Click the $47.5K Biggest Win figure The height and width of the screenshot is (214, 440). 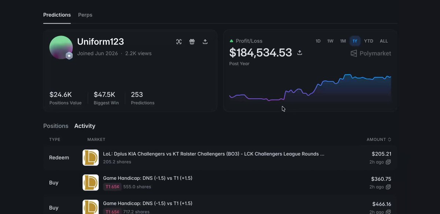(104, 95)
